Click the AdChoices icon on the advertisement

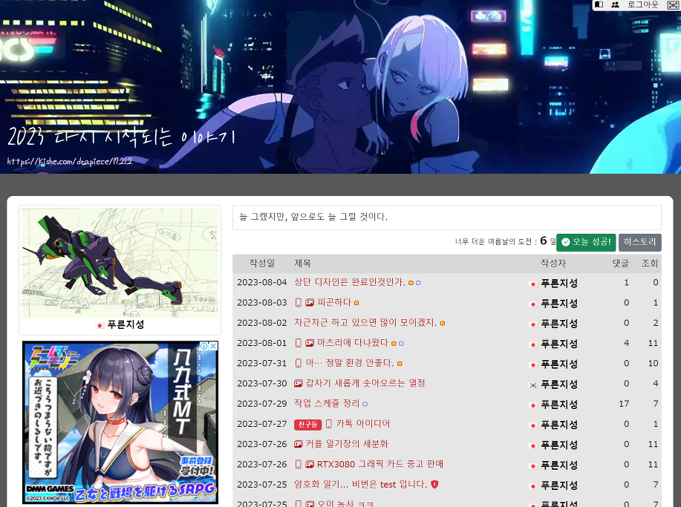pos(212,346)
